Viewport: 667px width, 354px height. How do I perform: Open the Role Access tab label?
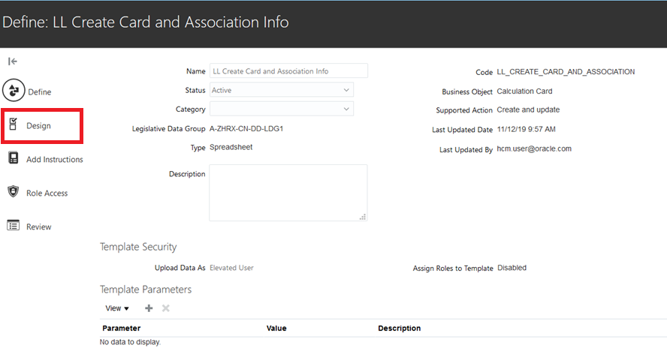47,193
